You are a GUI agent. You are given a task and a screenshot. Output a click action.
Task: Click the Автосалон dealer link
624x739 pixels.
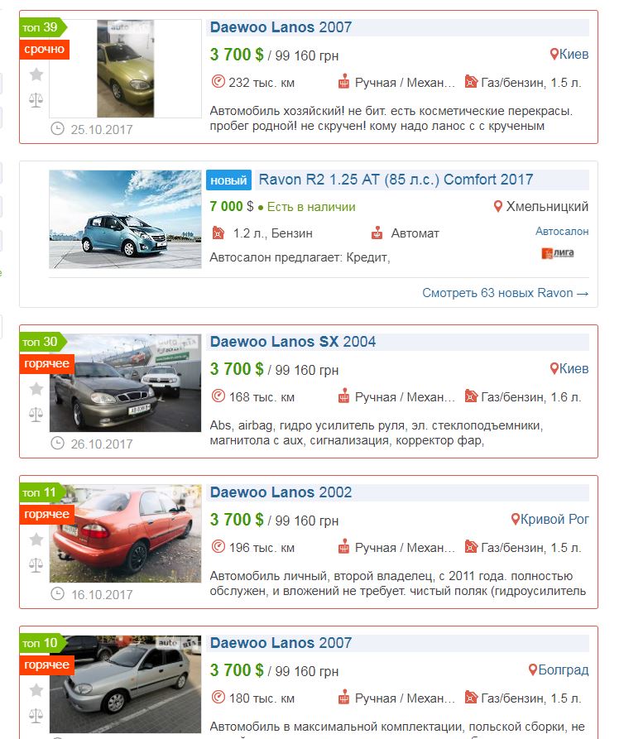tap(562, 231)
